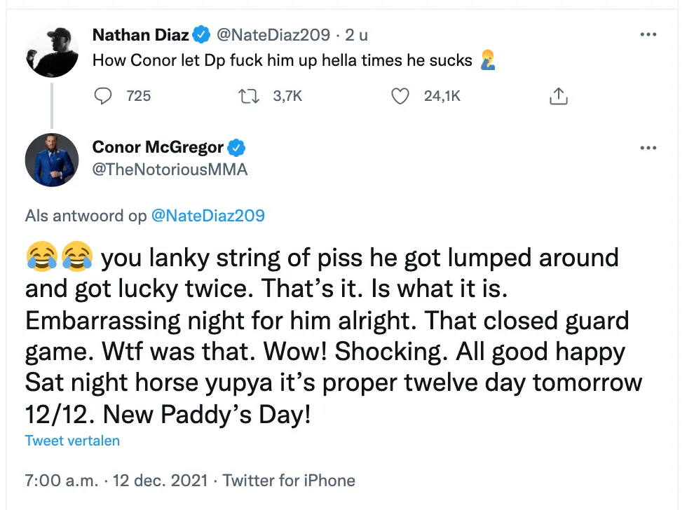Open more options on Conor McGregor's tweet
The width and height of the screenshot is (687, 510).
(648, 148)
